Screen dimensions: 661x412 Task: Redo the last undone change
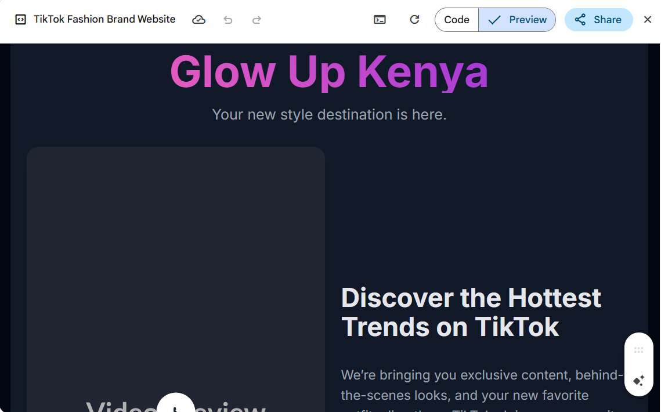pyautogui.click(x=257, y=20)
